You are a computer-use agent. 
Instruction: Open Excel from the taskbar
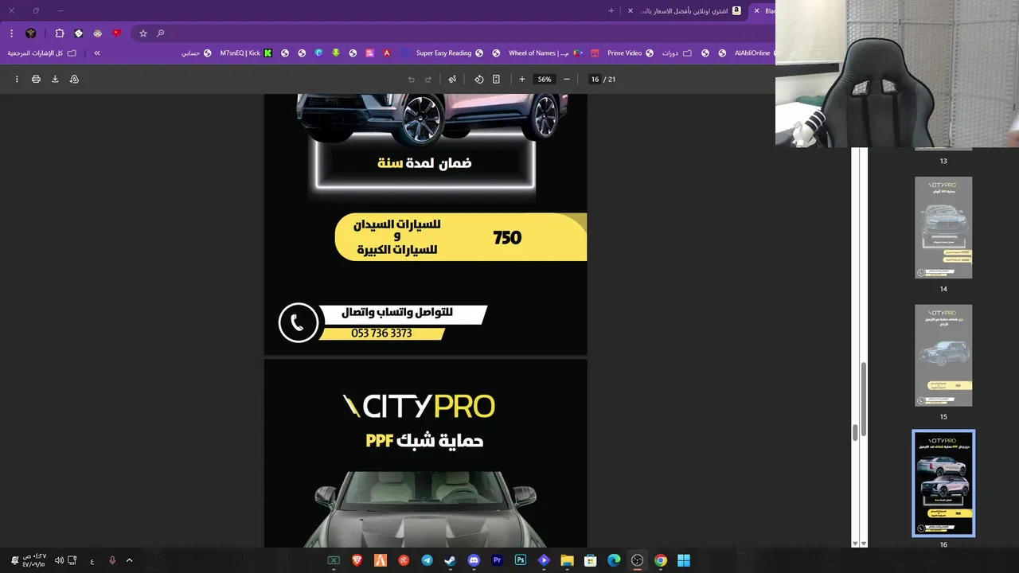pyautogui.click(x=334, y=560)
